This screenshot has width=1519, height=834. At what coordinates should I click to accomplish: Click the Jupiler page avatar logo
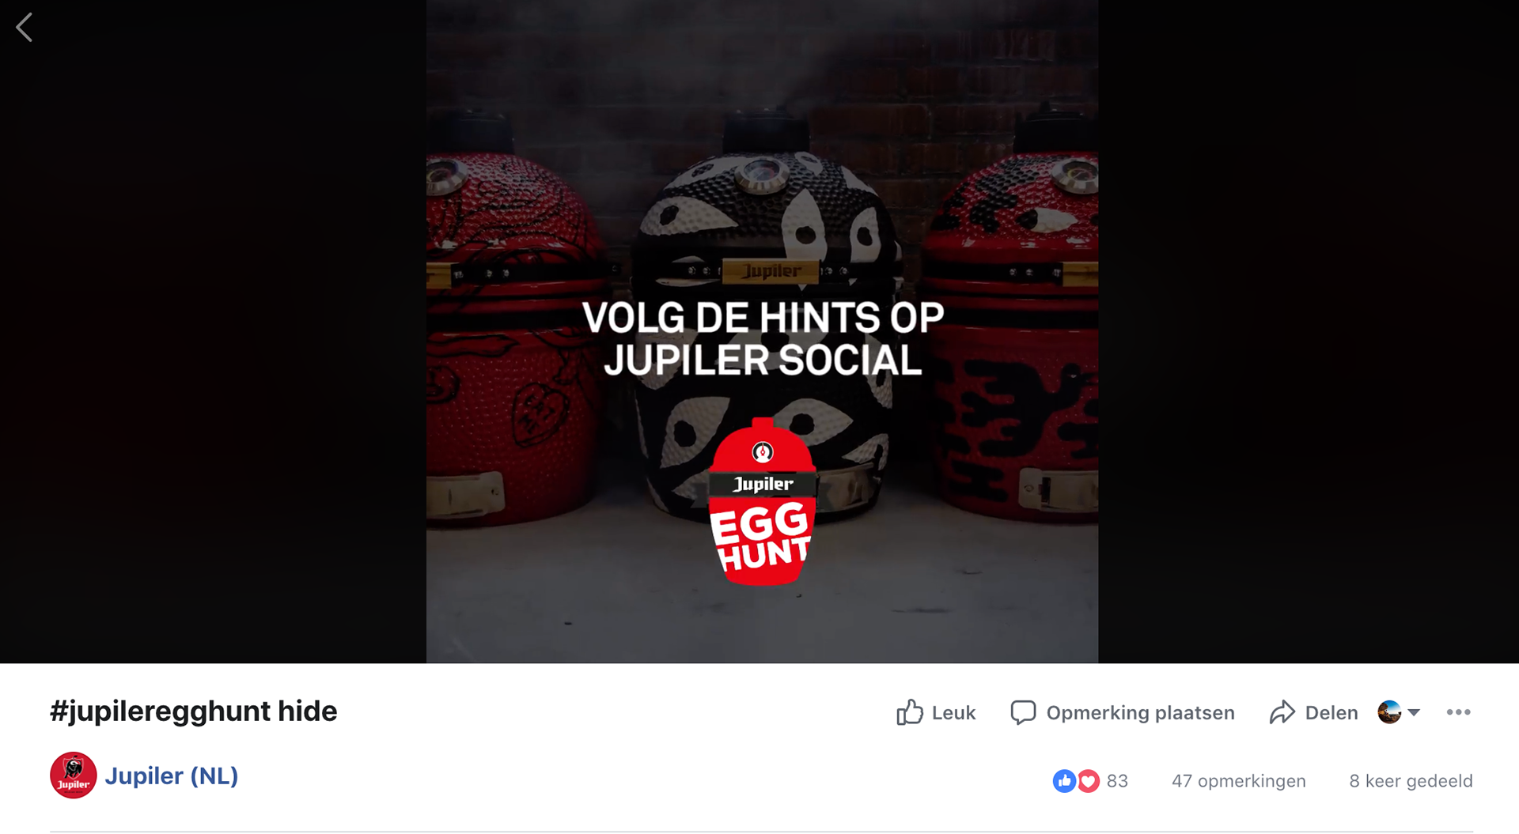coord(74,776)
